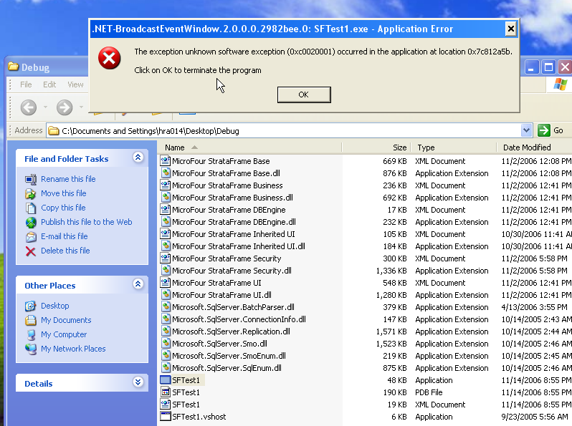Click the E-mail this file envelope icon
572x426 pixels.
coord(31,236)
